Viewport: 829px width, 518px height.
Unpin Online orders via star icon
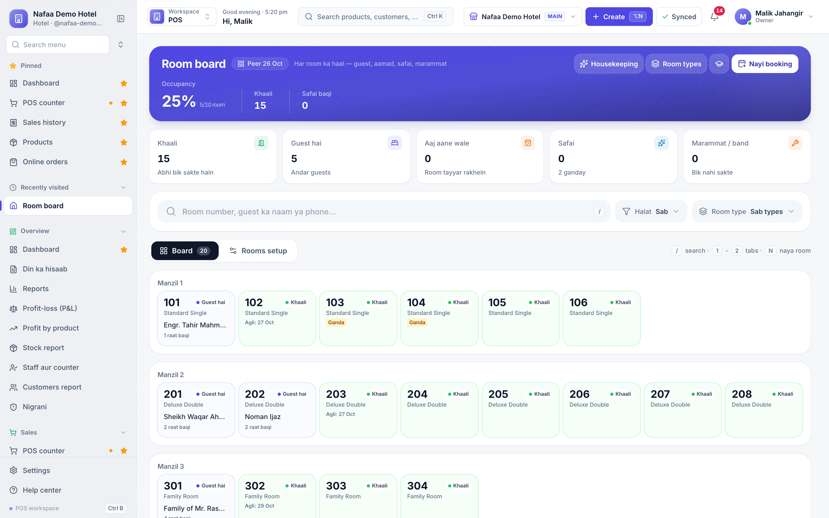click(124, 162)
